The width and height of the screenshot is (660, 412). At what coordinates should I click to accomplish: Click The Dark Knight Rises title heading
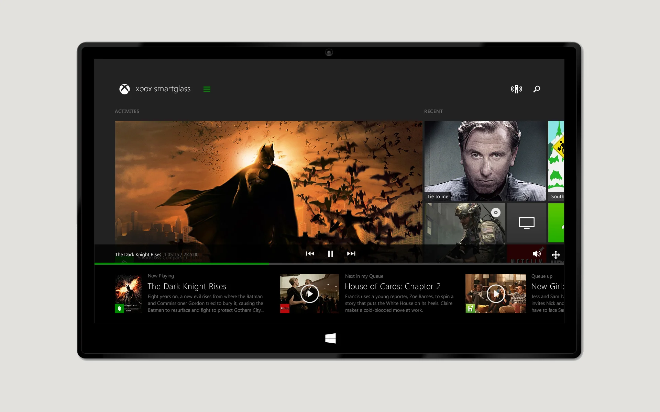click(187, 286)
